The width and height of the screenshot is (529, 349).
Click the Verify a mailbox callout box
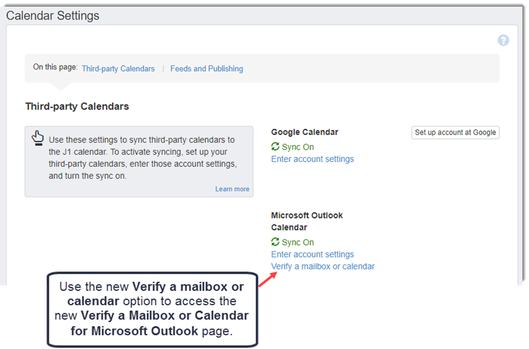tap(151, 309)
